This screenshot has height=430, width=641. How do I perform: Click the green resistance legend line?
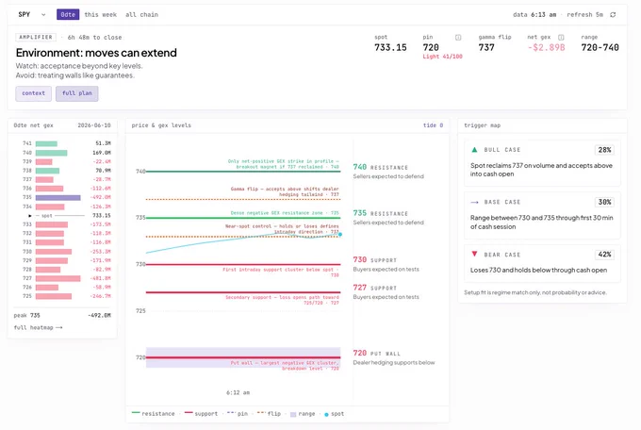tap(136, 413)
